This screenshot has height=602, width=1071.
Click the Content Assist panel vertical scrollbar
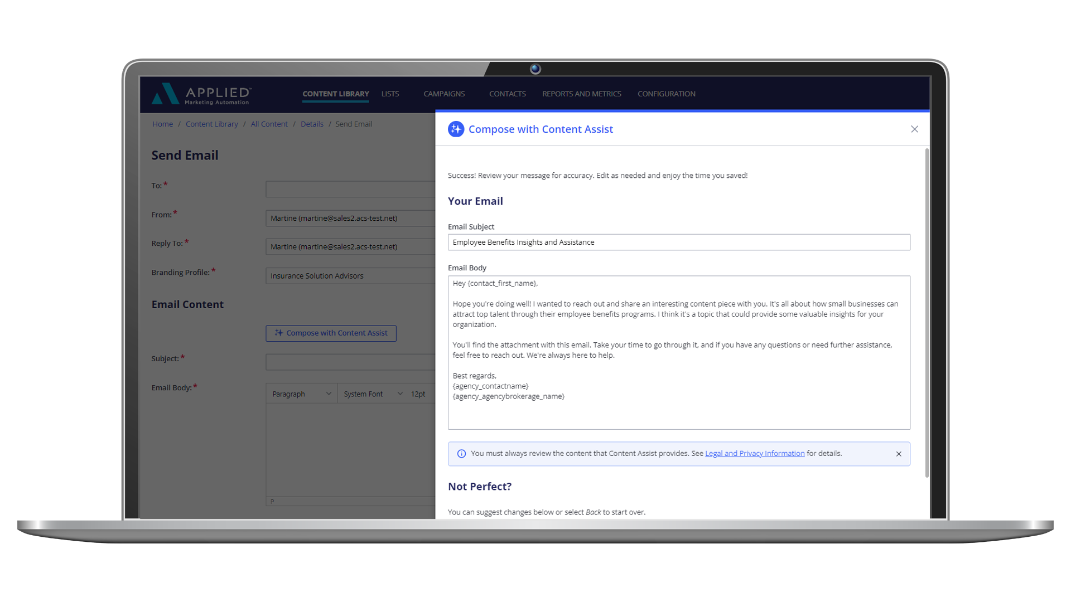[x=927, y=313]
